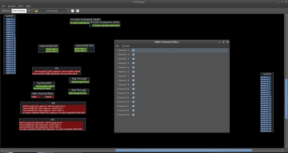Disable Channel 6 in the filter

click(134, 72)
